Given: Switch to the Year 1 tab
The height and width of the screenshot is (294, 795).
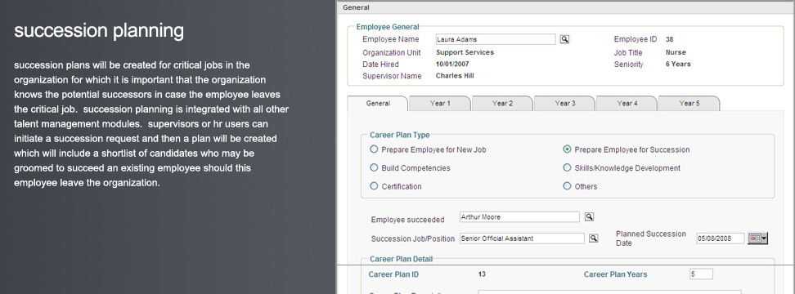Looking at the screenshot, I should pyautogui.click(x=440, y=103).
